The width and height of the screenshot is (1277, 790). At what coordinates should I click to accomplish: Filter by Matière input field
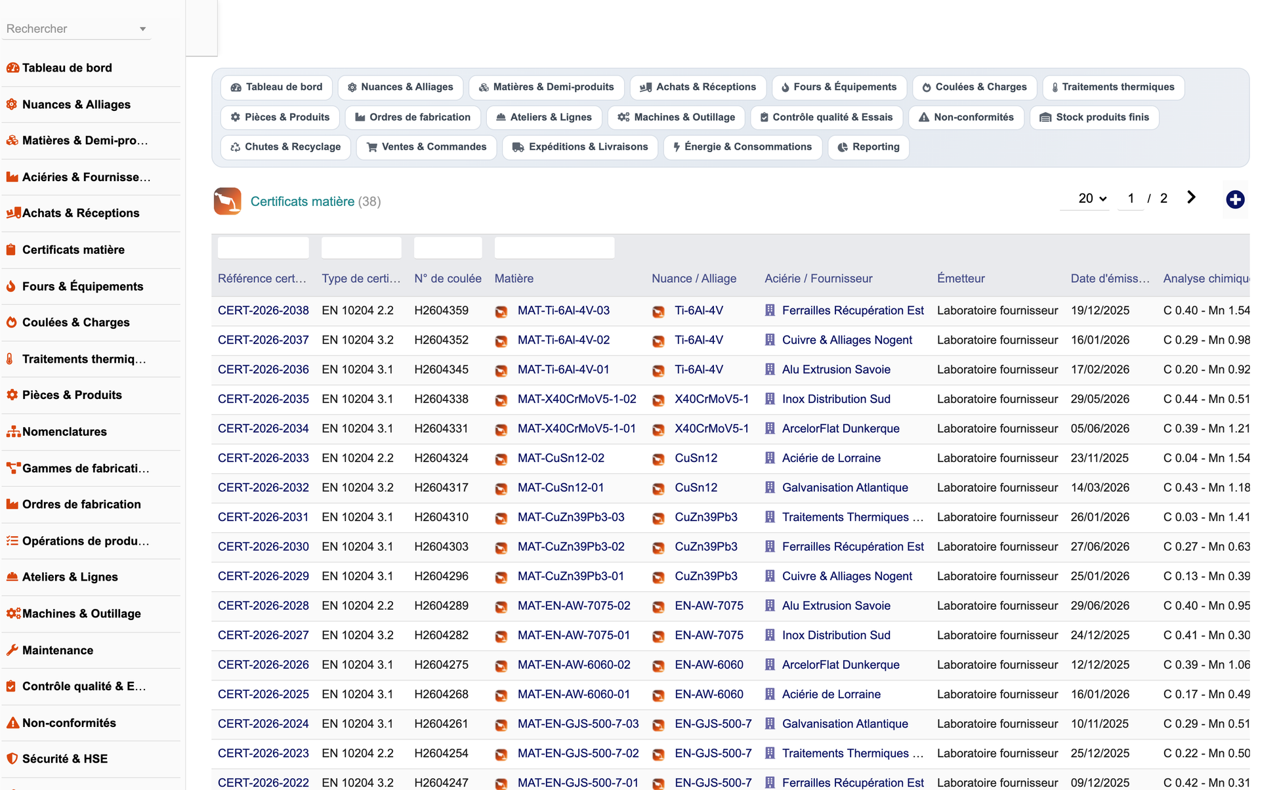555,248
